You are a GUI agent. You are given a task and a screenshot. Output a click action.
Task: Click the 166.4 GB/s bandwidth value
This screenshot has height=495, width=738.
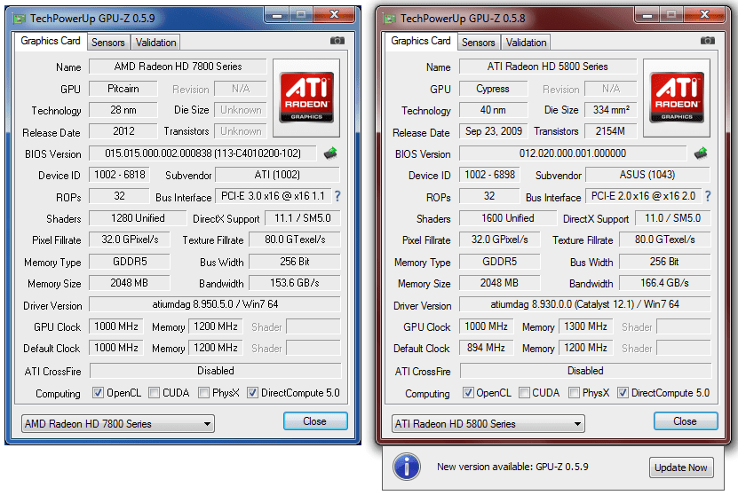(x=664, y=283)
